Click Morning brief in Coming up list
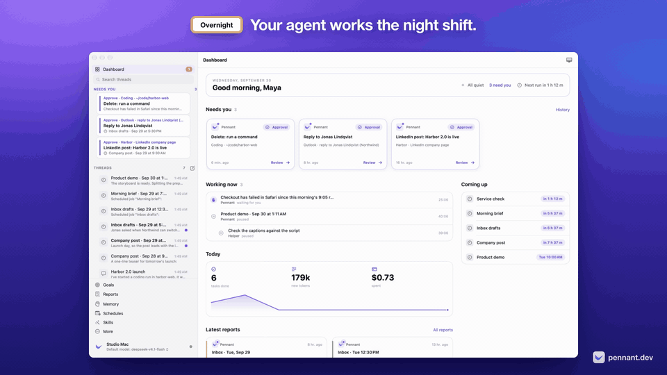This screenshot has width=667, height=375. click(x=515, y=213)
